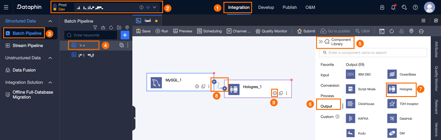Click the notification bell icon

[x=393, y=7]
